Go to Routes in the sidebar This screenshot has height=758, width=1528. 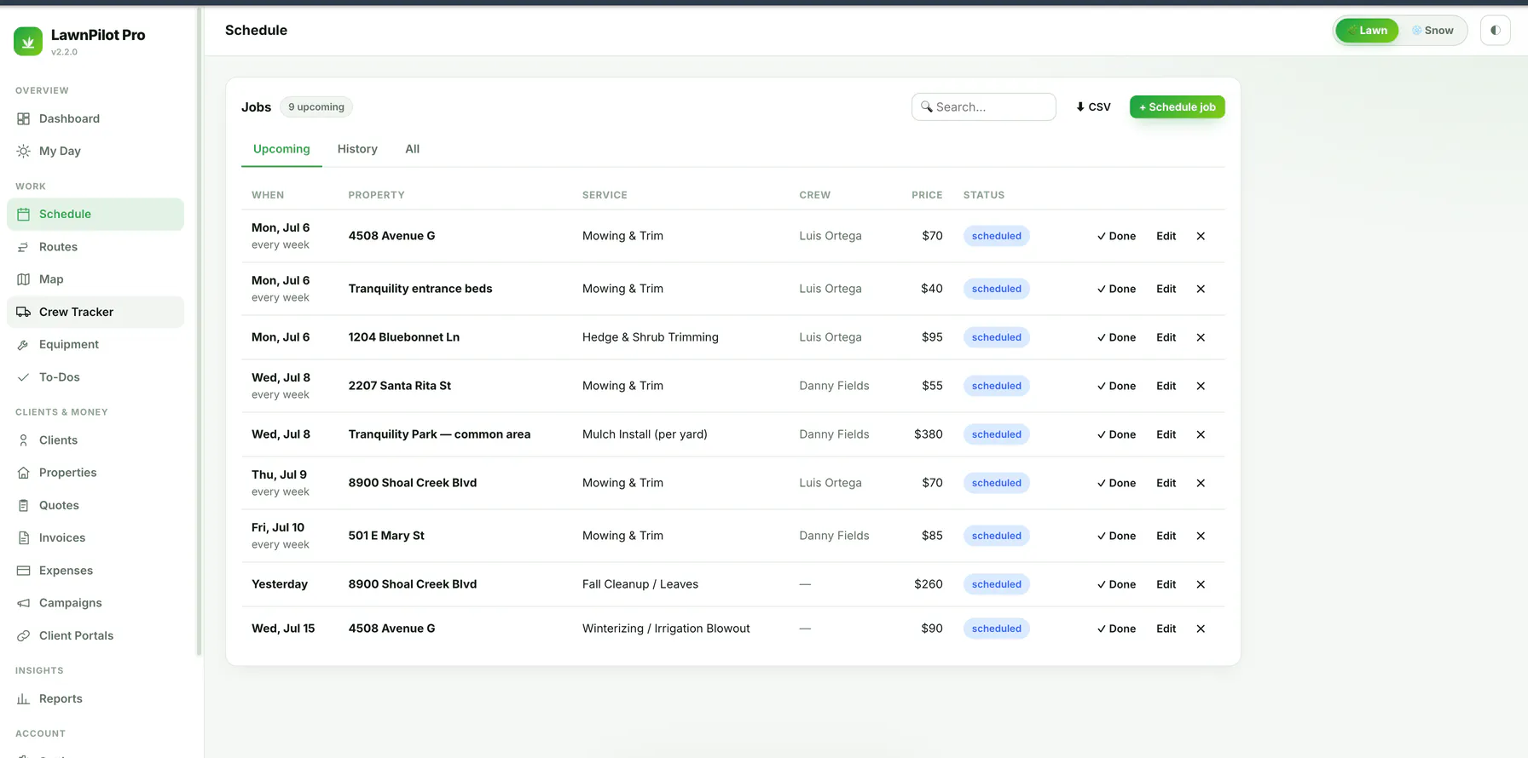(x=95, y=247)
